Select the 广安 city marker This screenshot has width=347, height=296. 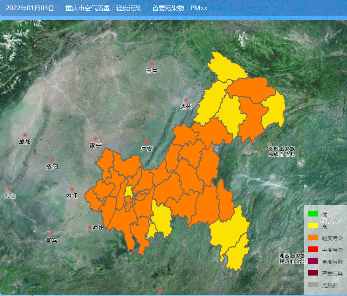(x=147, y=142)
